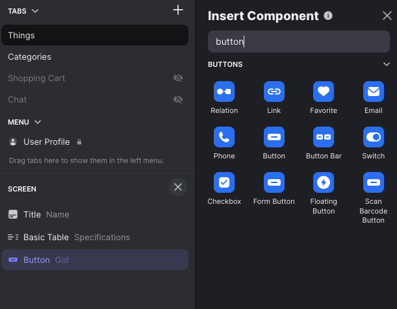Collapse the MENU section chevron
This screenshot has width=397, height=309.
[38, 122]
